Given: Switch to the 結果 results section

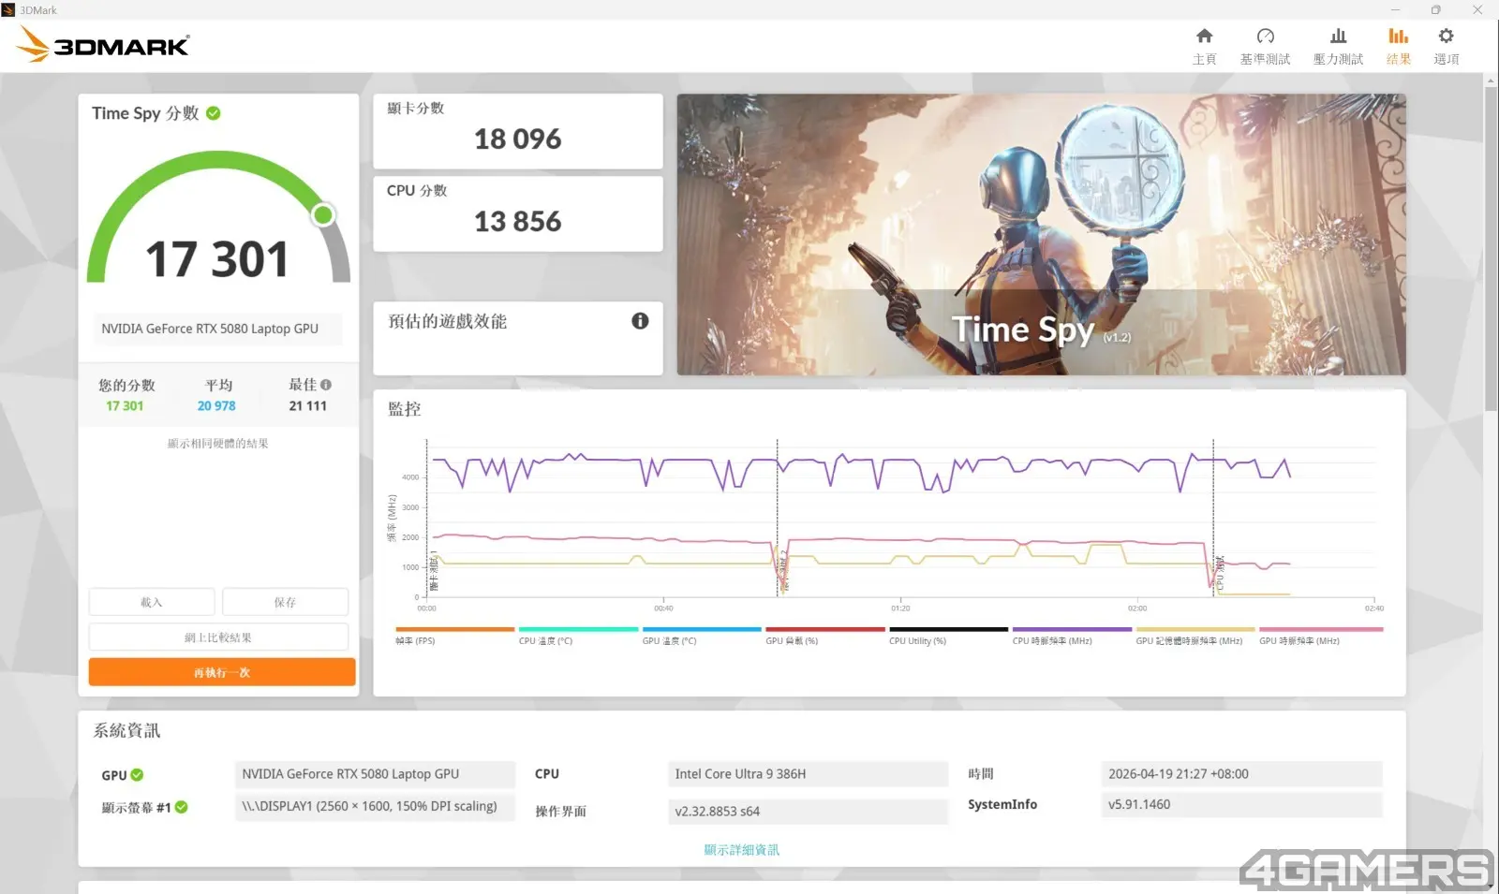Looking at the screenshot, I should point(1399,46).
